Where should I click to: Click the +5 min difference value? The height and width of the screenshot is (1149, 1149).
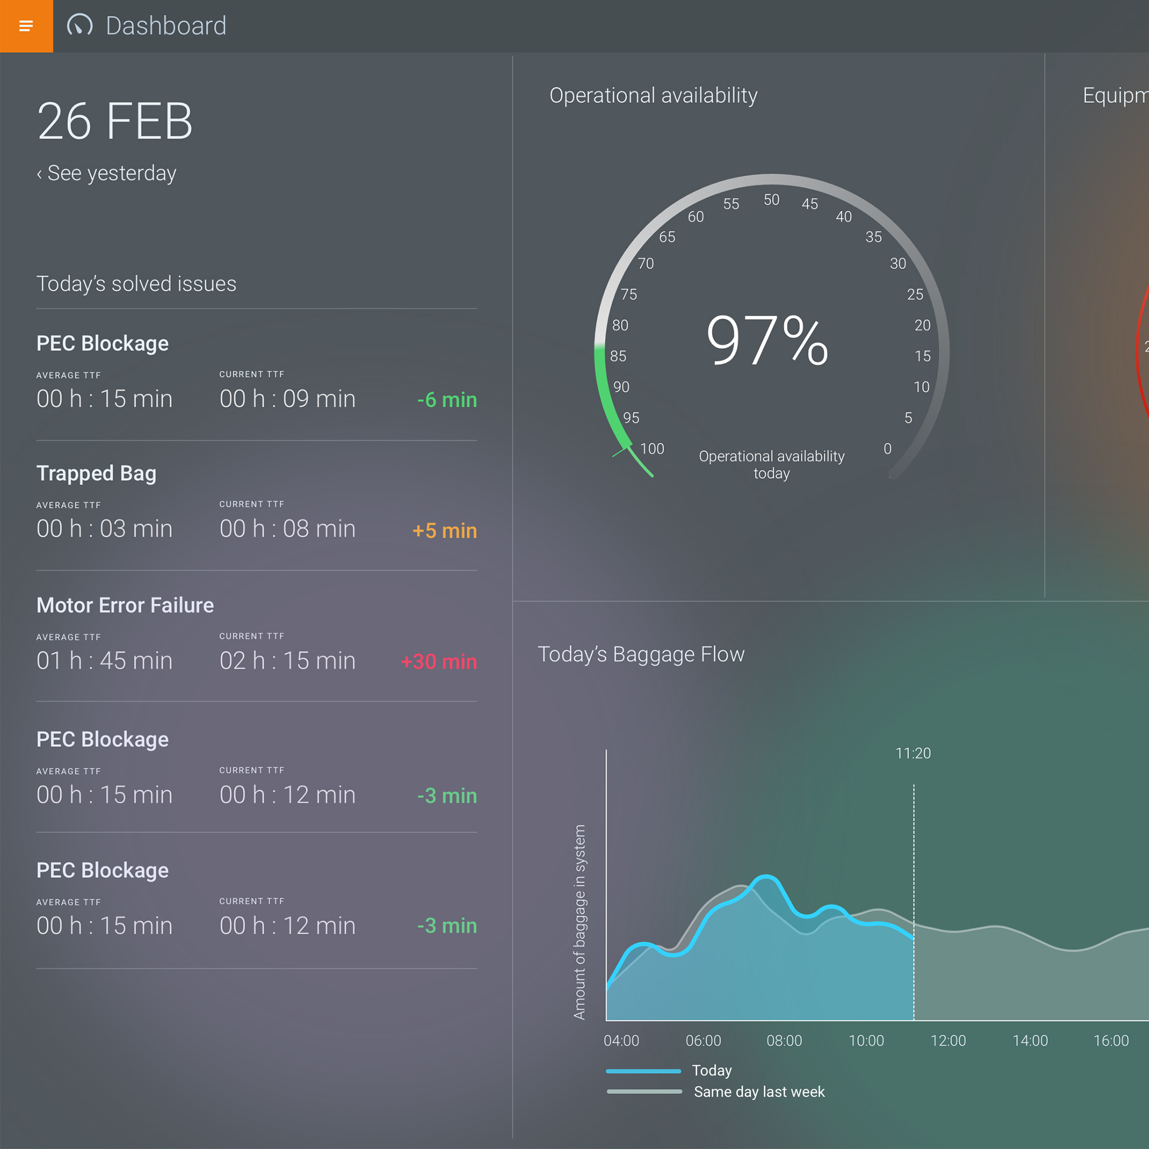click(x=444, y=530)
